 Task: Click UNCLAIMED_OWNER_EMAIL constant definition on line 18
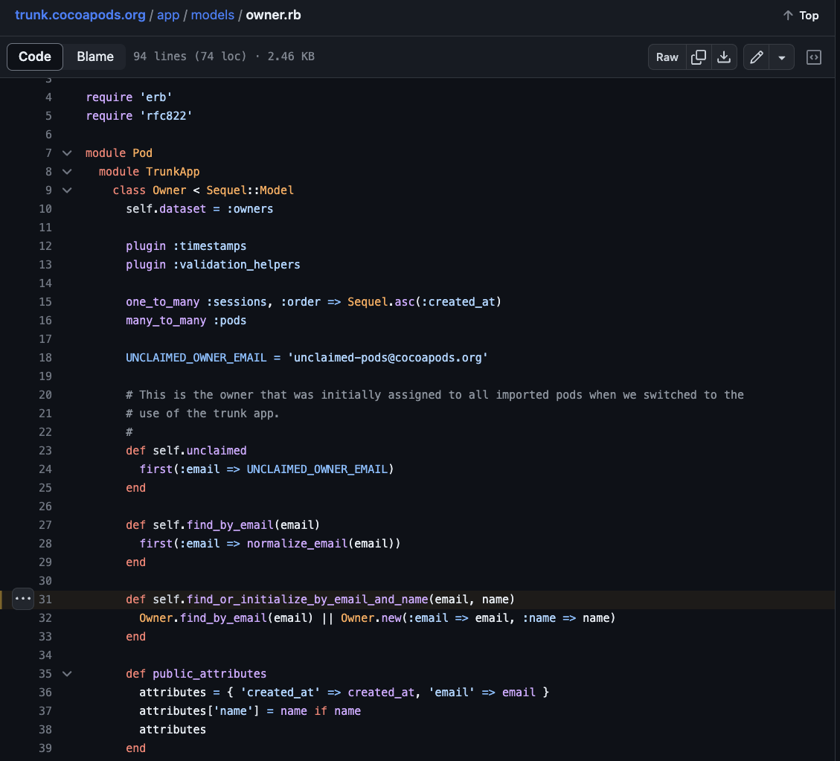[x=196, y=358]
